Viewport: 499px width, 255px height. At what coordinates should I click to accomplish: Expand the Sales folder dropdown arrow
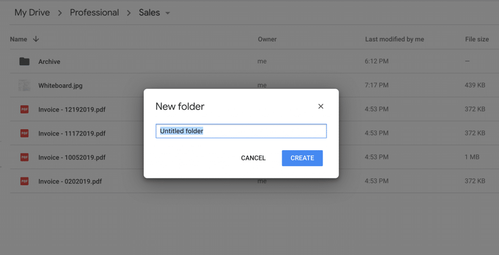pyautogui.click(x=168, y=13)
